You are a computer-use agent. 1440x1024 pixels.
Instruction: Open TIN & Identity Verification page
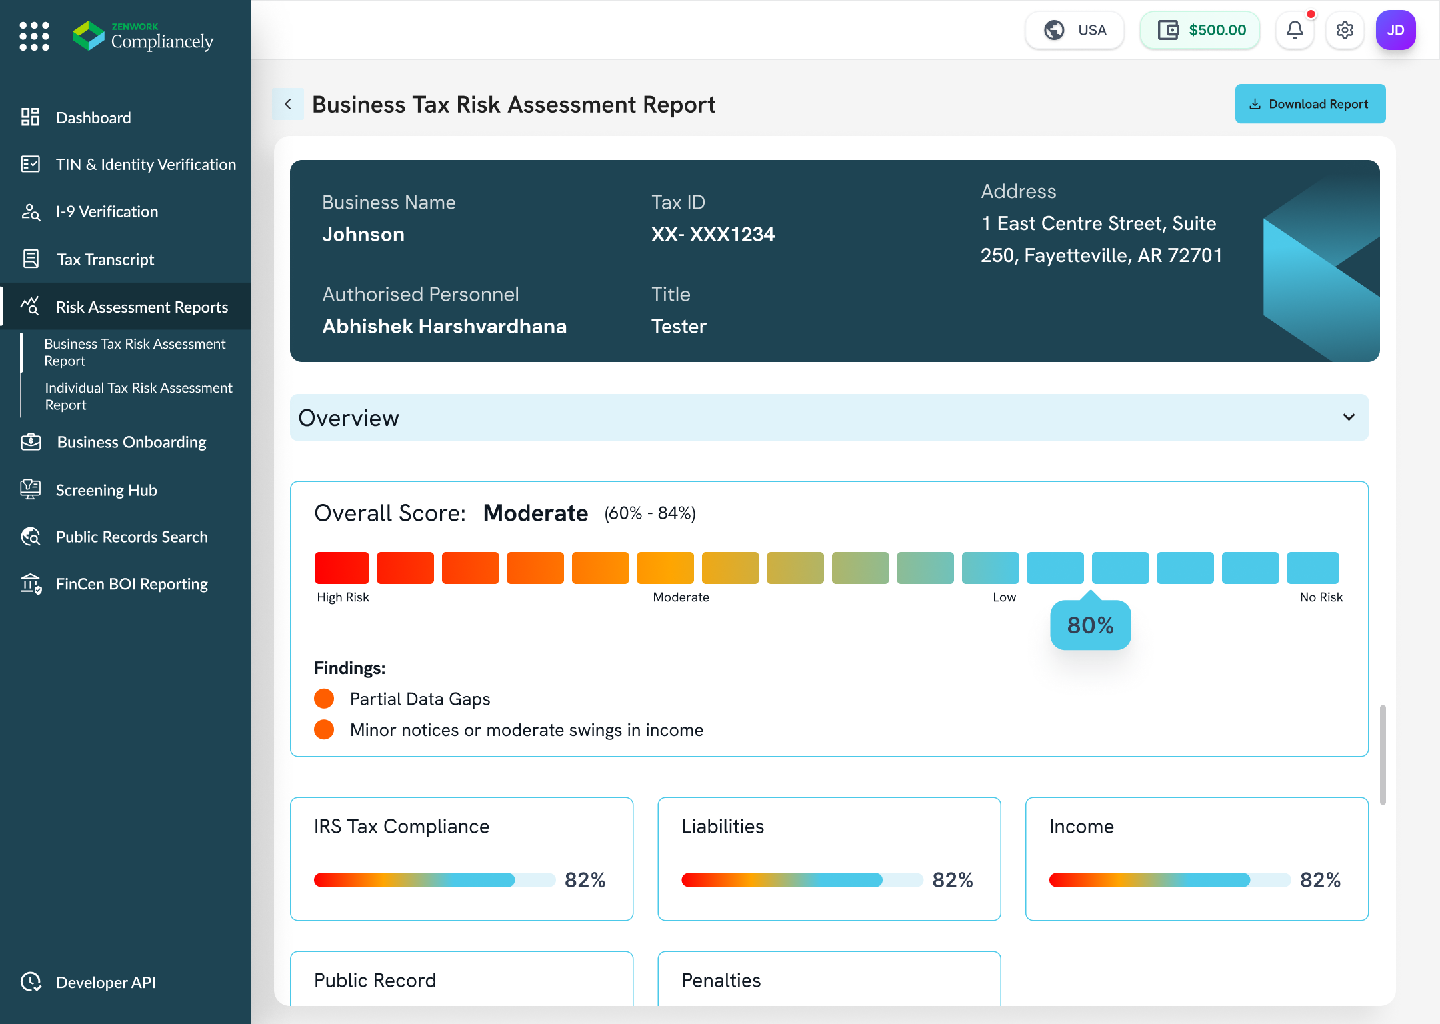pyautogui.click(x=145, y=165)
